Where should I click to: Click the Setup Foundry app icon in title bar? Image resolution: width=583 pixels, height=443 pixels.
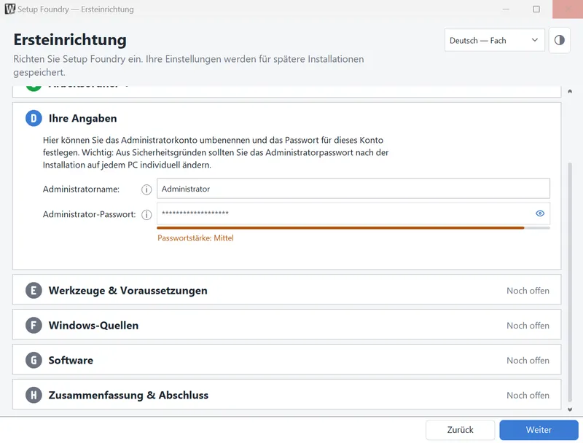tap(10, 9)
